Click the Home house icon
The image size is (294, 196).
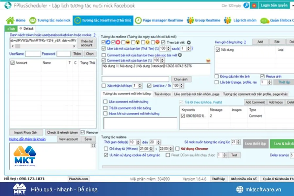coord(10,21)
